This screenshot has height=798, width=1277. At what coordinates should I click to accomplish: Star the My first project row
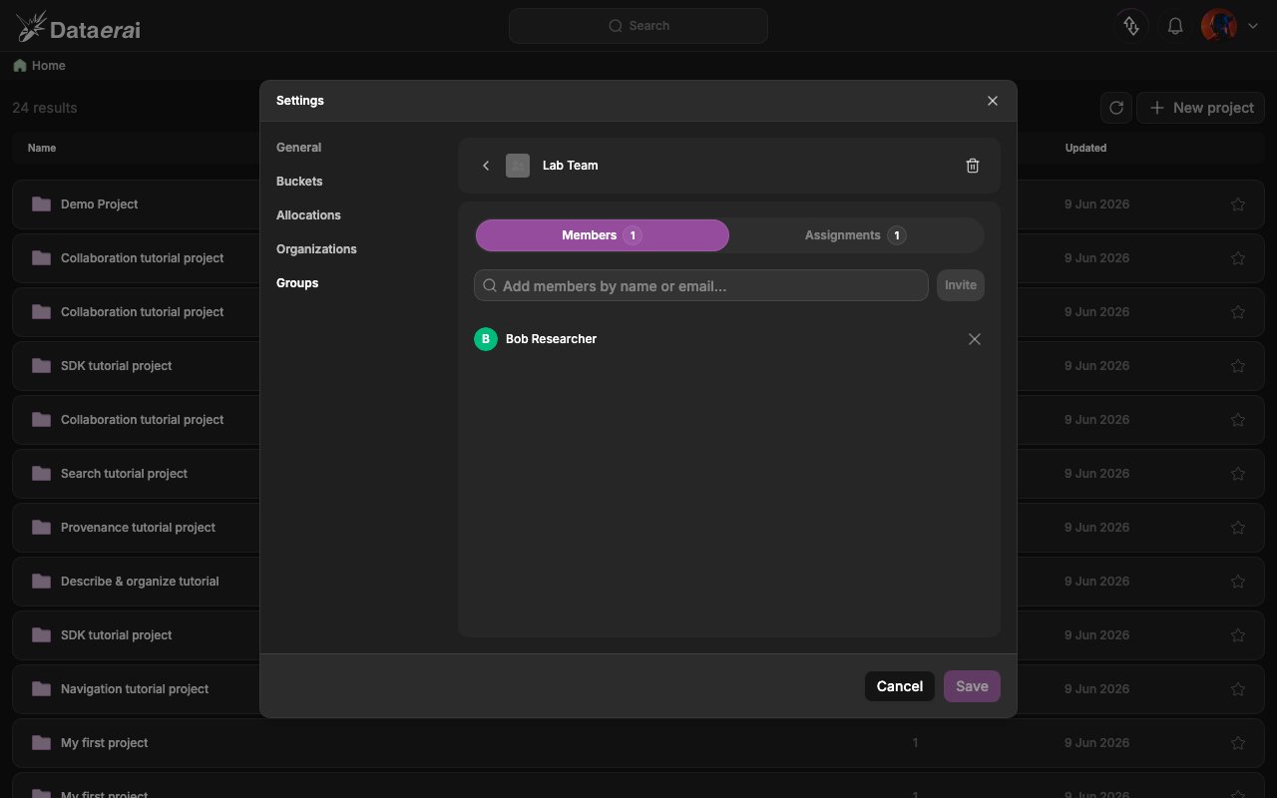point(1238,743)
